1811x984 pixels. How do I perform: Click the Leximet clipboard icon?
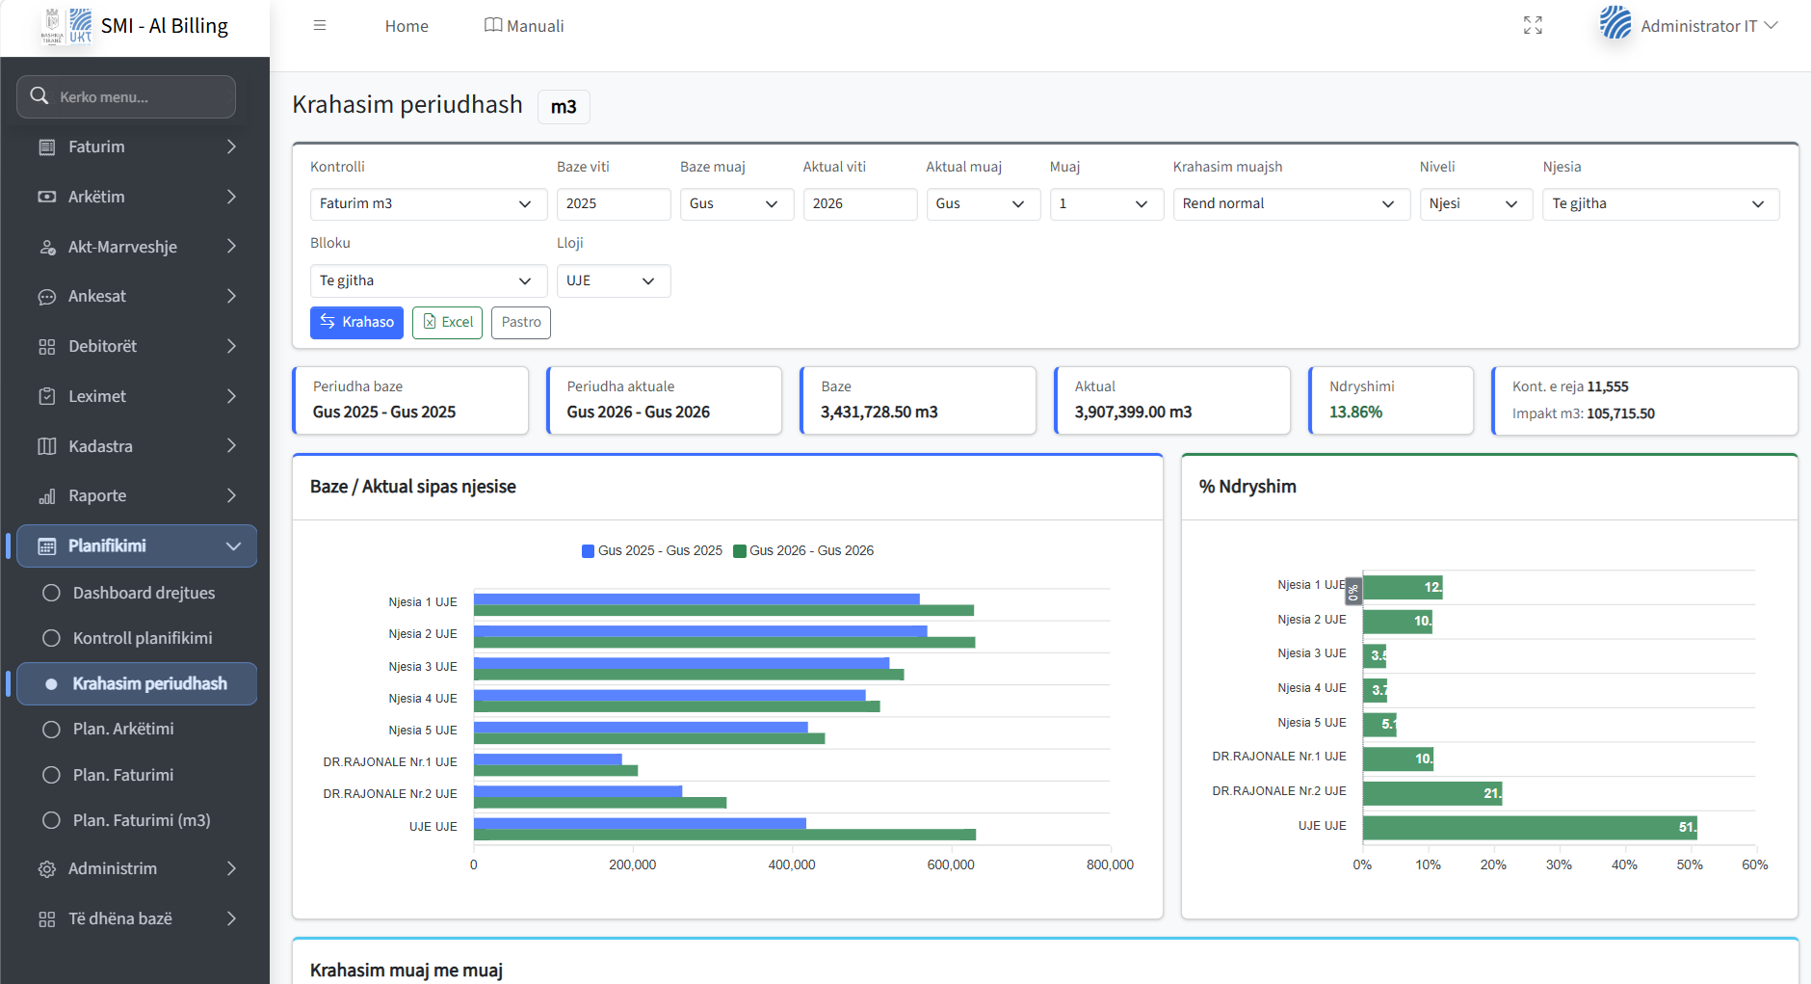(x=47, y=396)
